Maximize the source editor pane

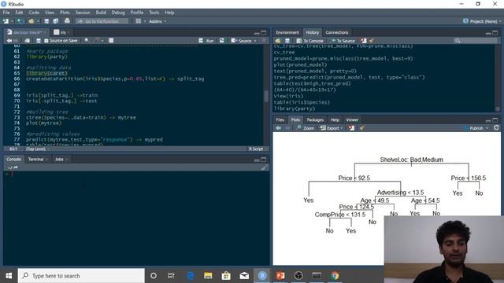tap(264, 33)
